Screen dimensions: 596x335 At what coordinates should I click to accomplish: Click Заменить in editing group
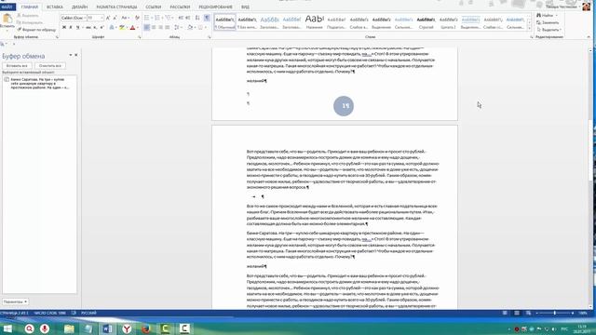click(x=548, y=22)
